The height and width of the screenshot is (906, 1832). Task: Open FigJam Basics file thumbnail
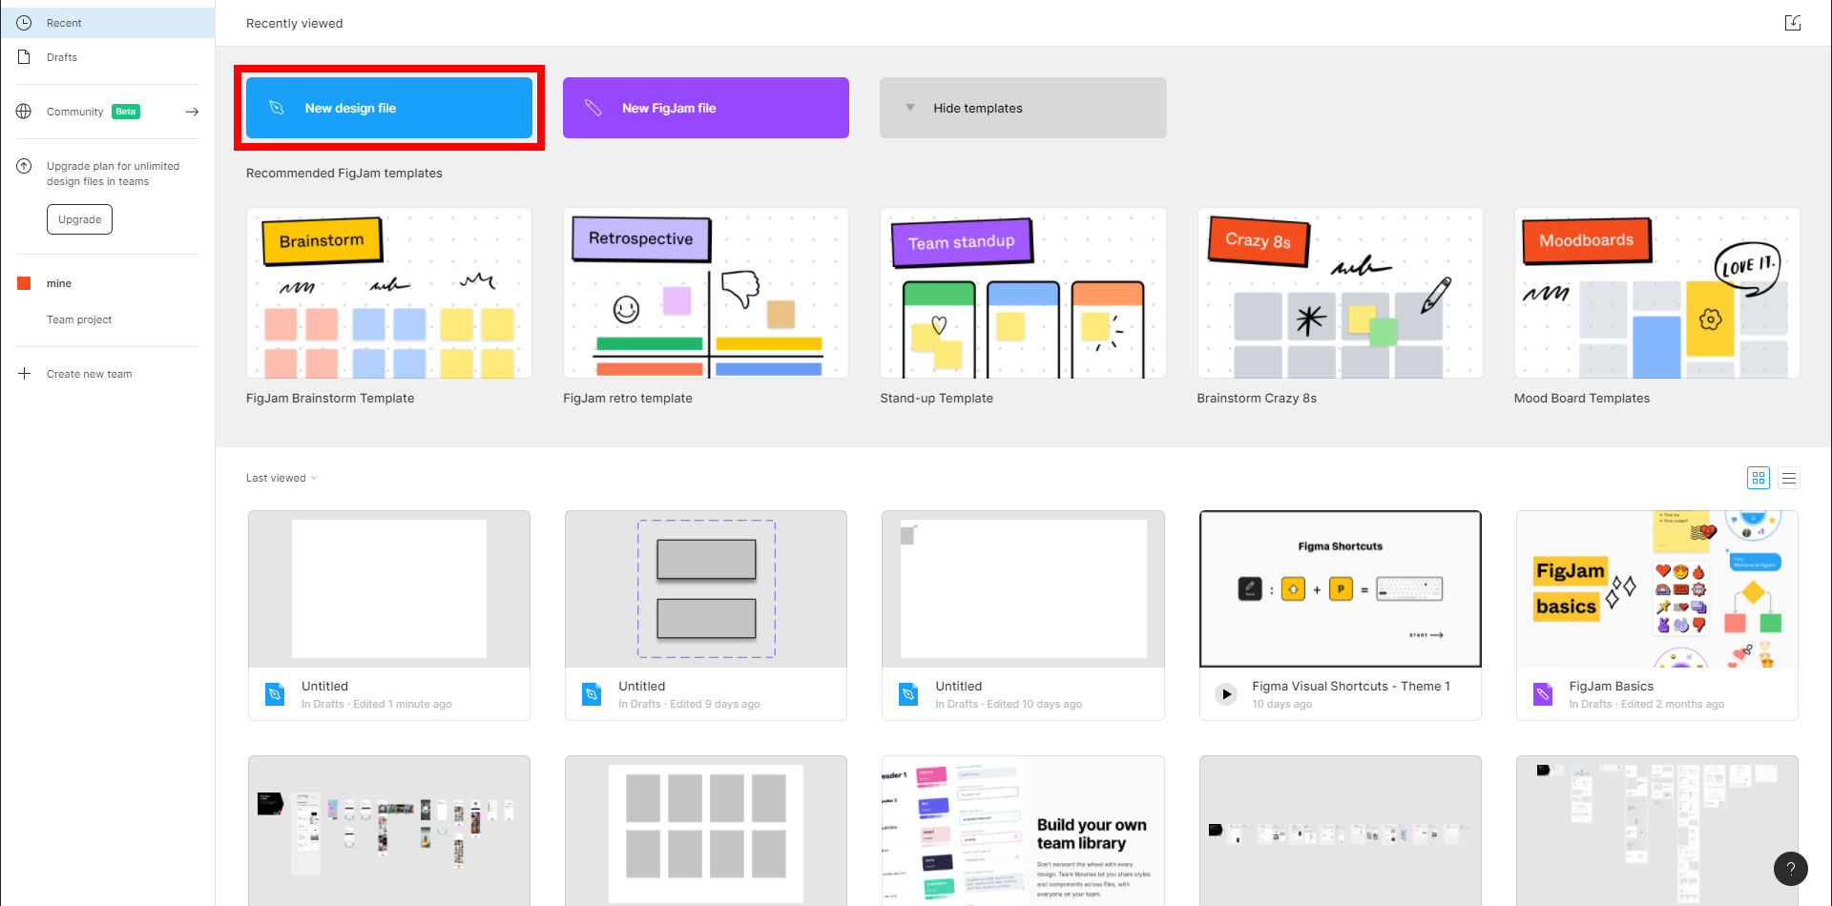1656,589
